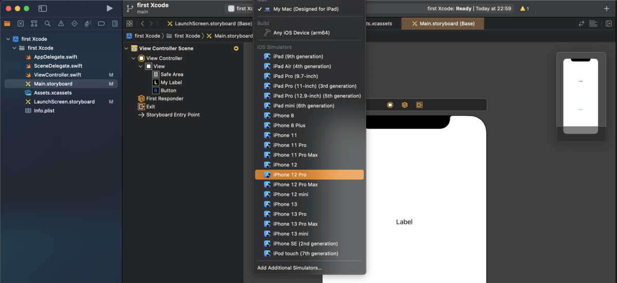The image size is (617, 283).
Task: Click the First Responder cube icon on canvas
Action: (x=405, y=105)
